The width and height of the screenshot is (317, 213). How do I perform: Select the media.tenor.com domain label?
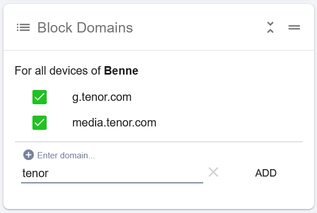pos(114,122)
